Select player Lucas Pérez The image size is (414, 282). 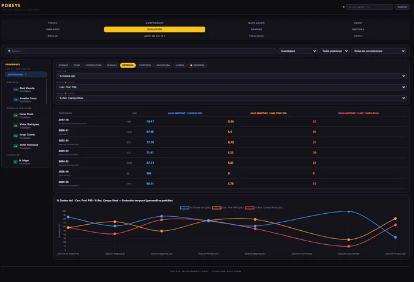[x=26, y=115]
